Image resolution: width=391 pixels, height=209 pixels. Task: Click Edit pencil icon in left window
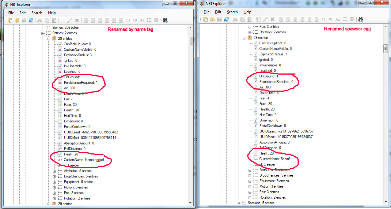pos(70,20)
